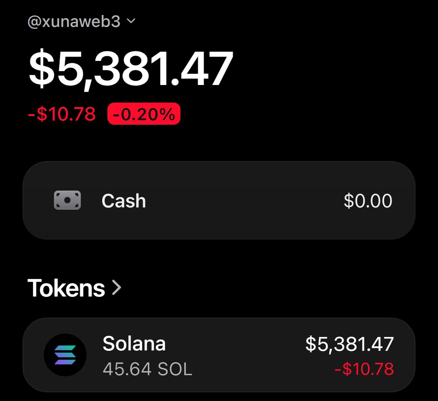Click the -$10.78 change under total balance

click(x=62, y=114)
